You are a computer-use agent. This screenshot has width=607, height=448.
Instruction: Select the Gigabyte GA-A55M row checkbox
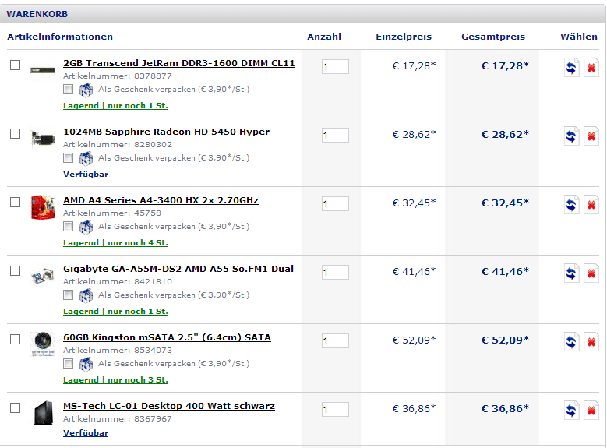(x=15, y=270)
